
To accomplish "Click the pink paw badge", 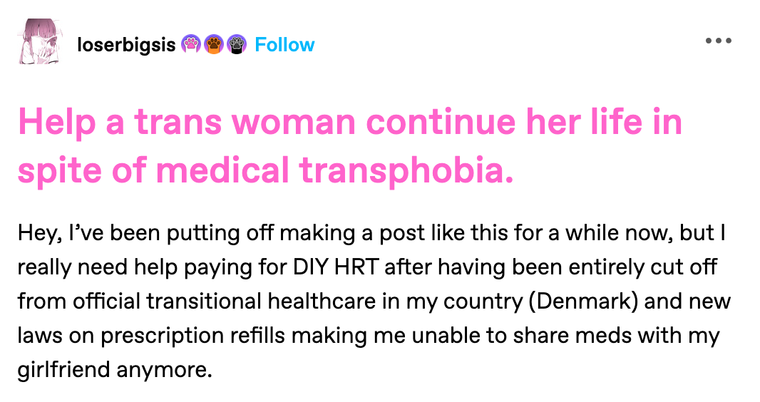I will (192, 45).
